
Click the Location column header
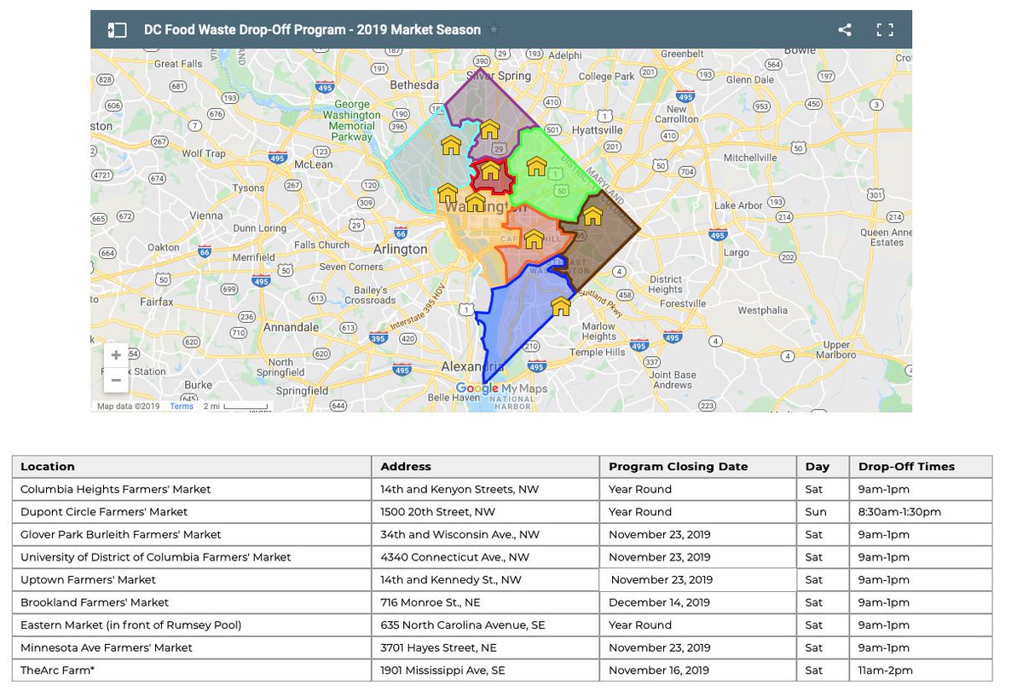(193, 467)
